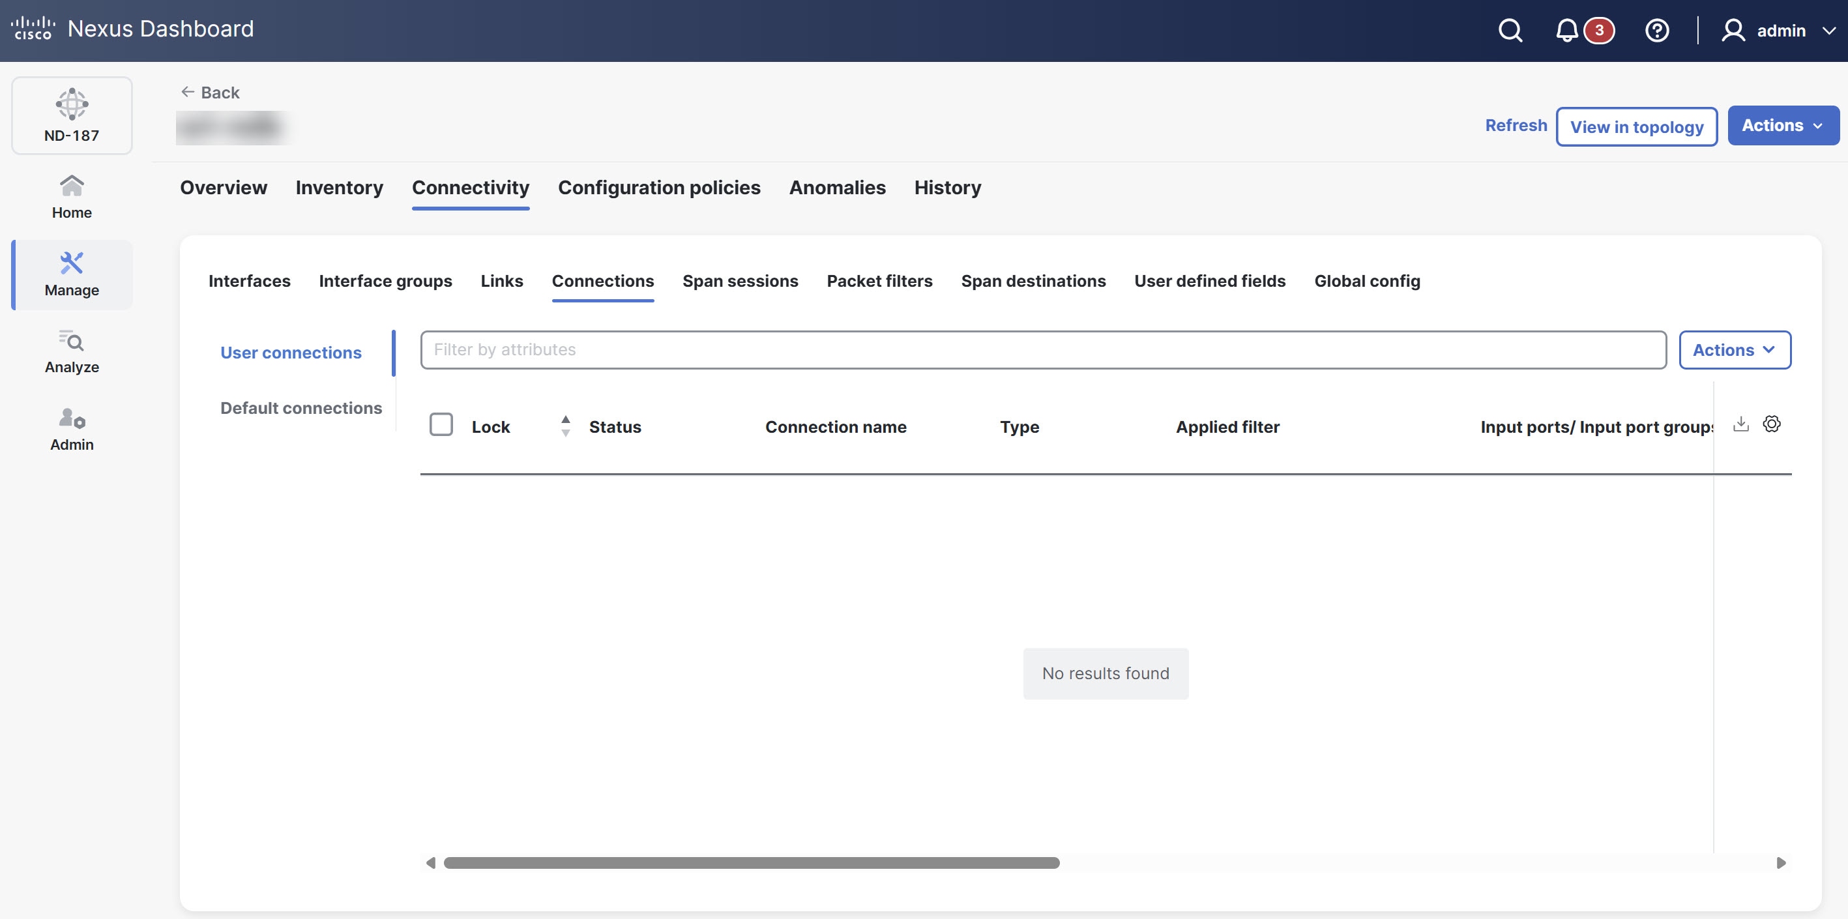Viewport: 1848px width, 919px height.
Task: Click the table download export icon
Action: [x=1740, y=424]
